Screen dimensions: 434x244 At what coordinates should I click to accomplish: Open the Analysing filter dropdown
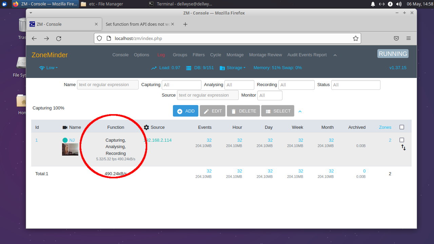point(239,85)
